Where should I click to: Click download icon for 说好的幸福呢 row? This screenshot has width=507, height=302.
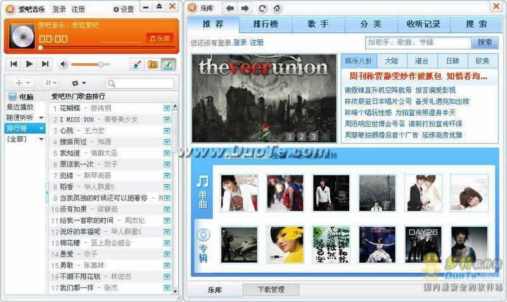coord(167,232)
